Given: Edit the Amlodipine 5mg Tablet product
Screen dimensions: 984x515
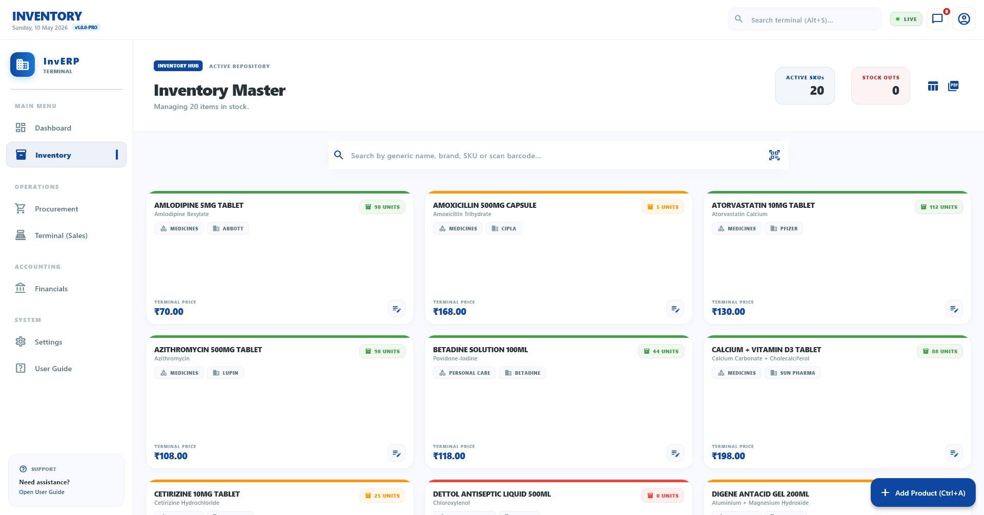Looking at the screenshot, I should click(397, 309).
